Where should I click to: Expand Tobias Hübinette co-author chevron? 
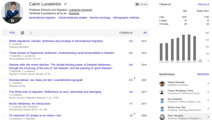[x=208, y=84]
